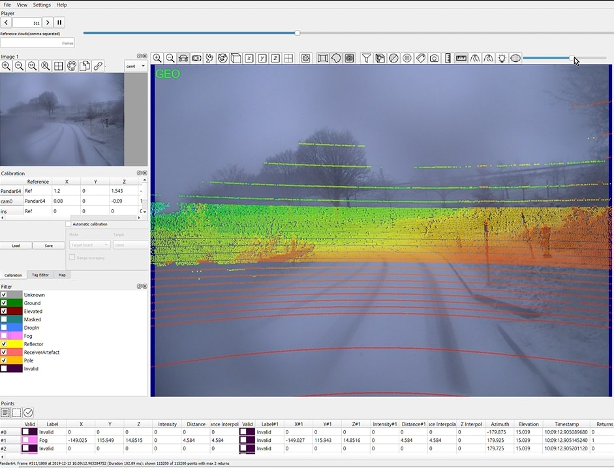Click the Reference clouds input field
The width and height of the screenshot is (614, 468).
coord(37,43)
